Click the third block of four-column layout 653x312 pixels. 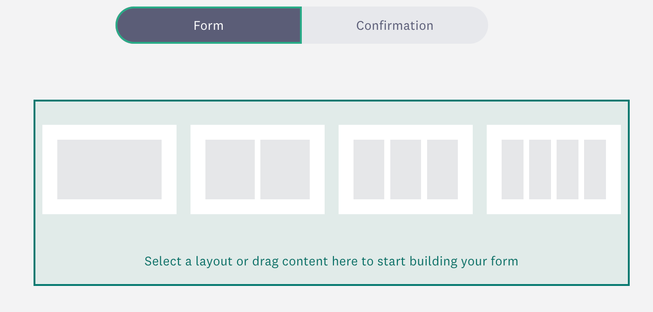567,170
